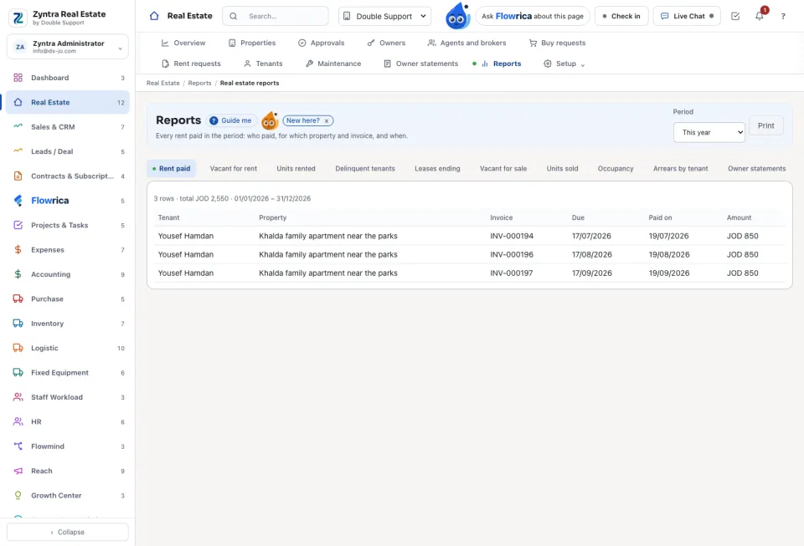The image size is (804, 546).
Task: Click the Zyntra Real Estate logo
Action: [x=18, y=18]
